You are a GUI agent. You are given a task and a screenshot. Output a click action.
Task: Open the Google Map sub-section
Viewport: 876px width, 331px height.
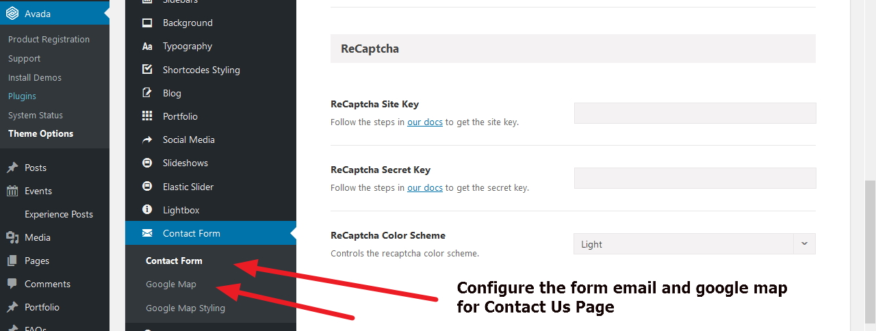tap(171, 284)
